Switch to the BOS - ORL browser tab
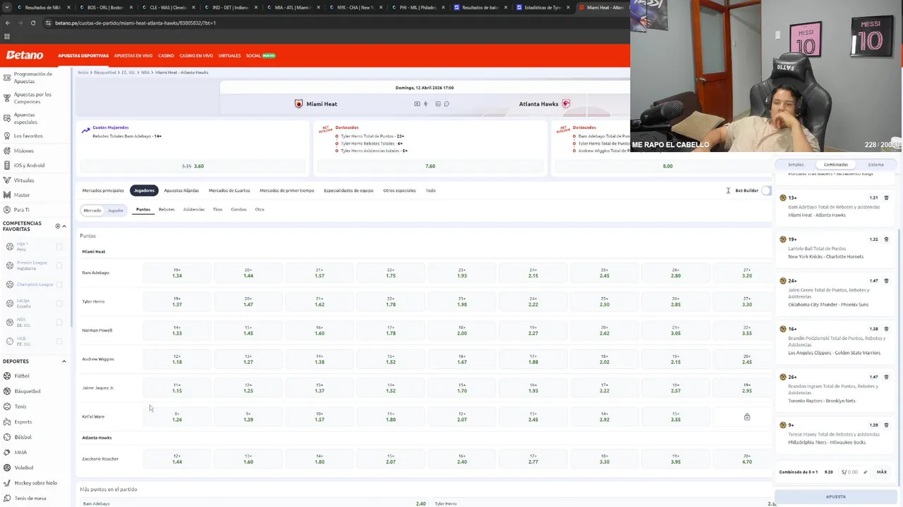Screen dimensions: 903x507 [x=104, y=7]
